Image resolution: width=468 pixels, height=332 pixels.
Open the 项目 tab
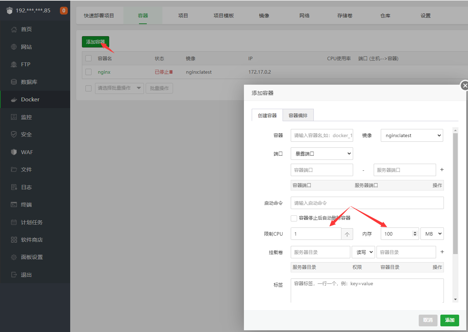pos(183,16)
